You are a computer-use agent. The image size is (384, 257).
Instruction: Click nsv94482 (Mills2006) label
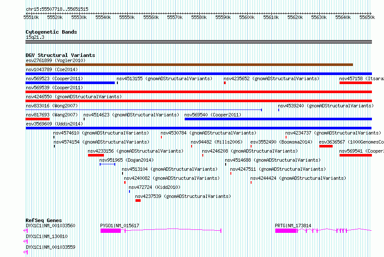point(217,142)
